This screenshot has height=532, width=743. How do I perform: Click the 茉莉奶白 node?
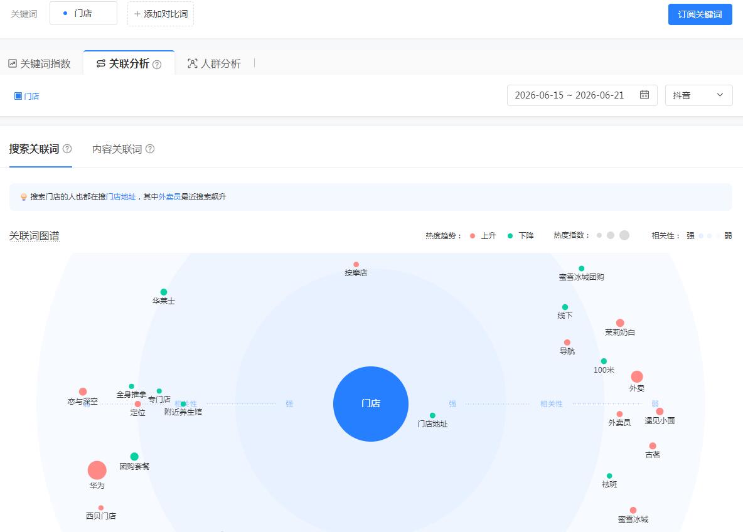coord(620,323)
